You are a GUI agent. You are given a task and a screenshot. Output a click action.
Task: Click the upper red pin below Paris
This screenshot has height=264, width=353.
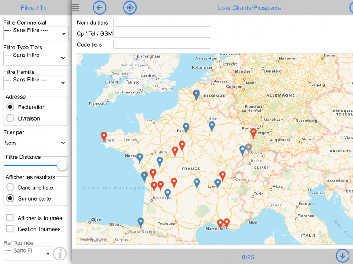[x=182, y=146]
